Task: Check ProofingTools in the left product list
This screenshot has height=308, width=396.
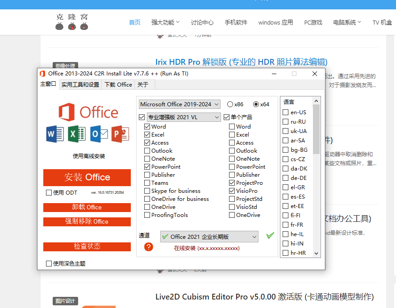Action: coord(147,215)
